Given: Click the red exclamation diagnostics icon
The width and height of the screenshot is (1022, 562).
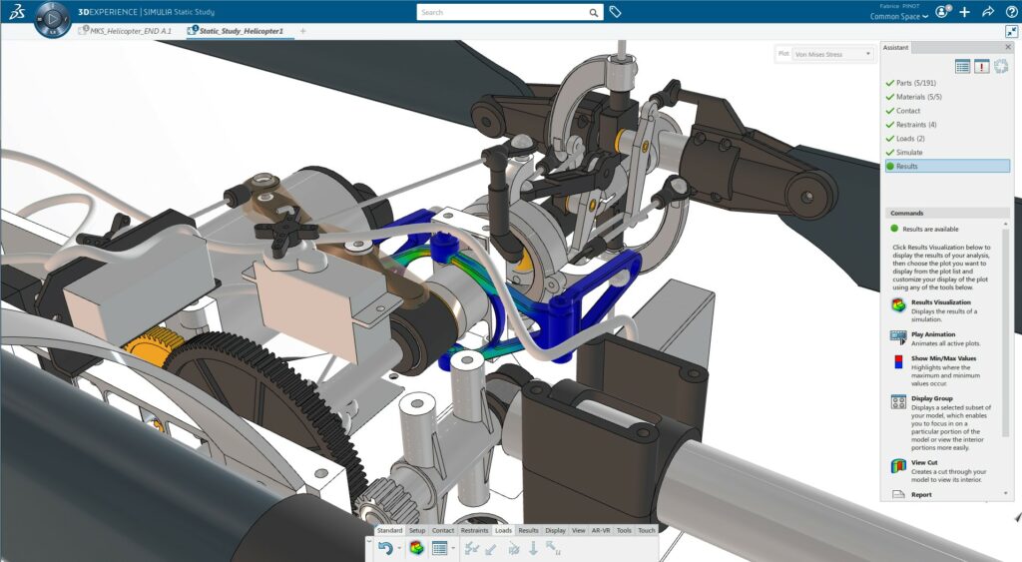Looking at the screenshot, I should point(982,66).
